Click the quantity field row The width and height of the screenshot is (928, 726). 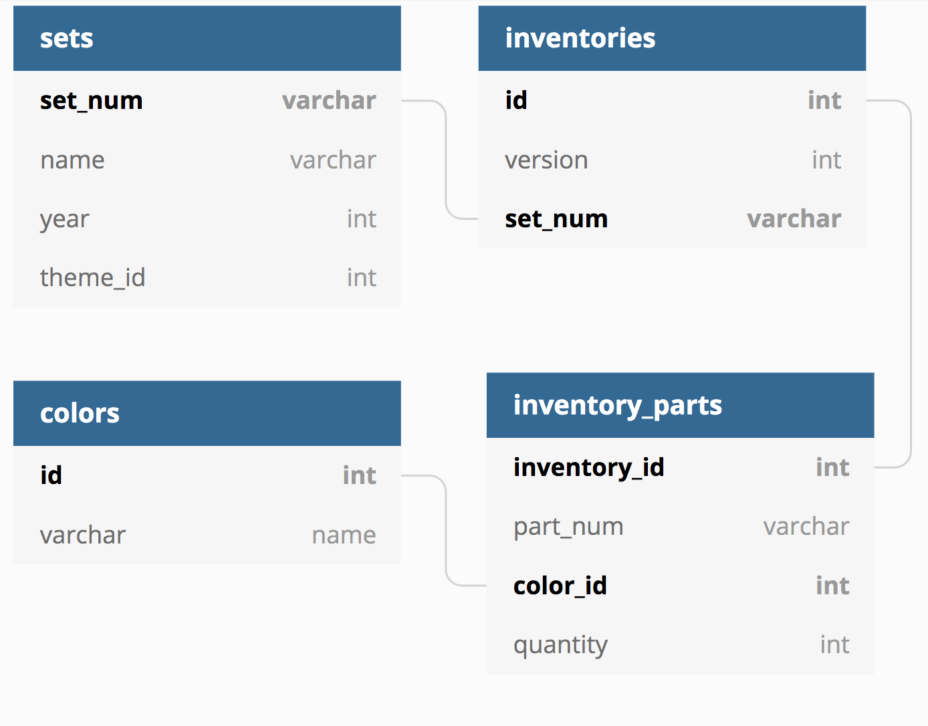tap(680, 644)
